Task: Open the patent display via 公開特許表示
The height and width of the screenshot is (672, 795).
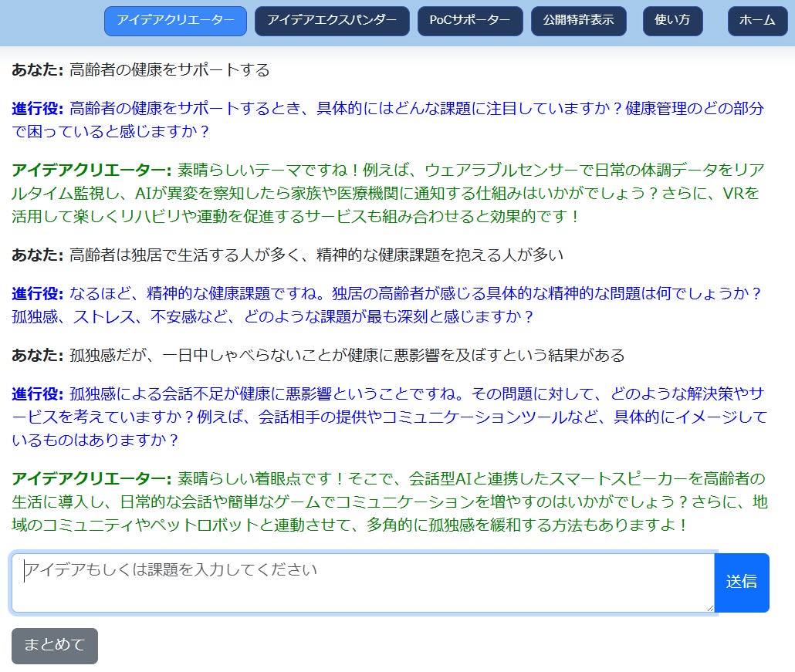Action: pyautogui.click(x=579, y=21)
